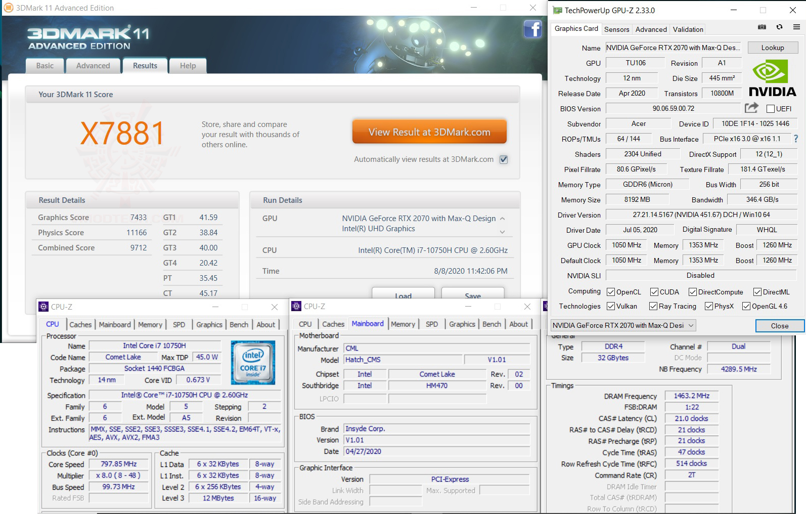
Task: Click the Lookup button in GPU-Z
Action: pos(773,48)
